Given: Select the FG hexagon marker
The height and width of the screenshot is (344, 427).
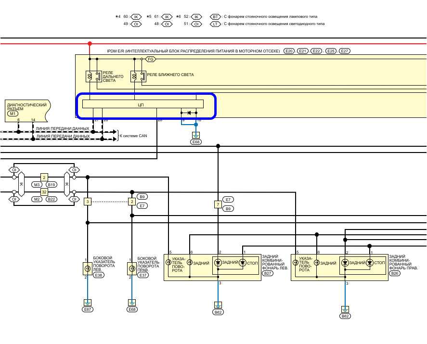Looking at the screenshot, I should [x=151, y=59].
